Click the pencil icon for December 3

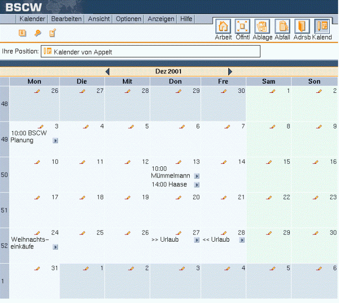point(40,127)
